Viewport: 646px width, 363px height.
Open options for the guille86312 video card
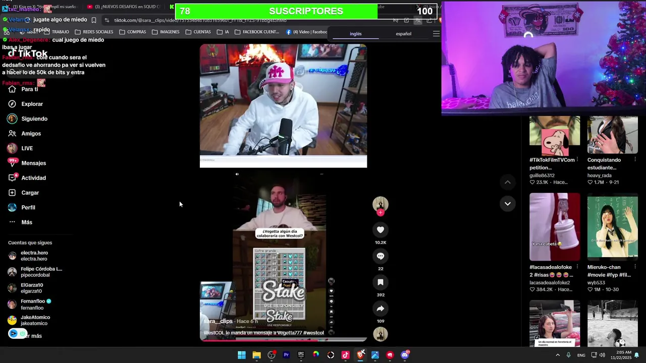point(577,160)
